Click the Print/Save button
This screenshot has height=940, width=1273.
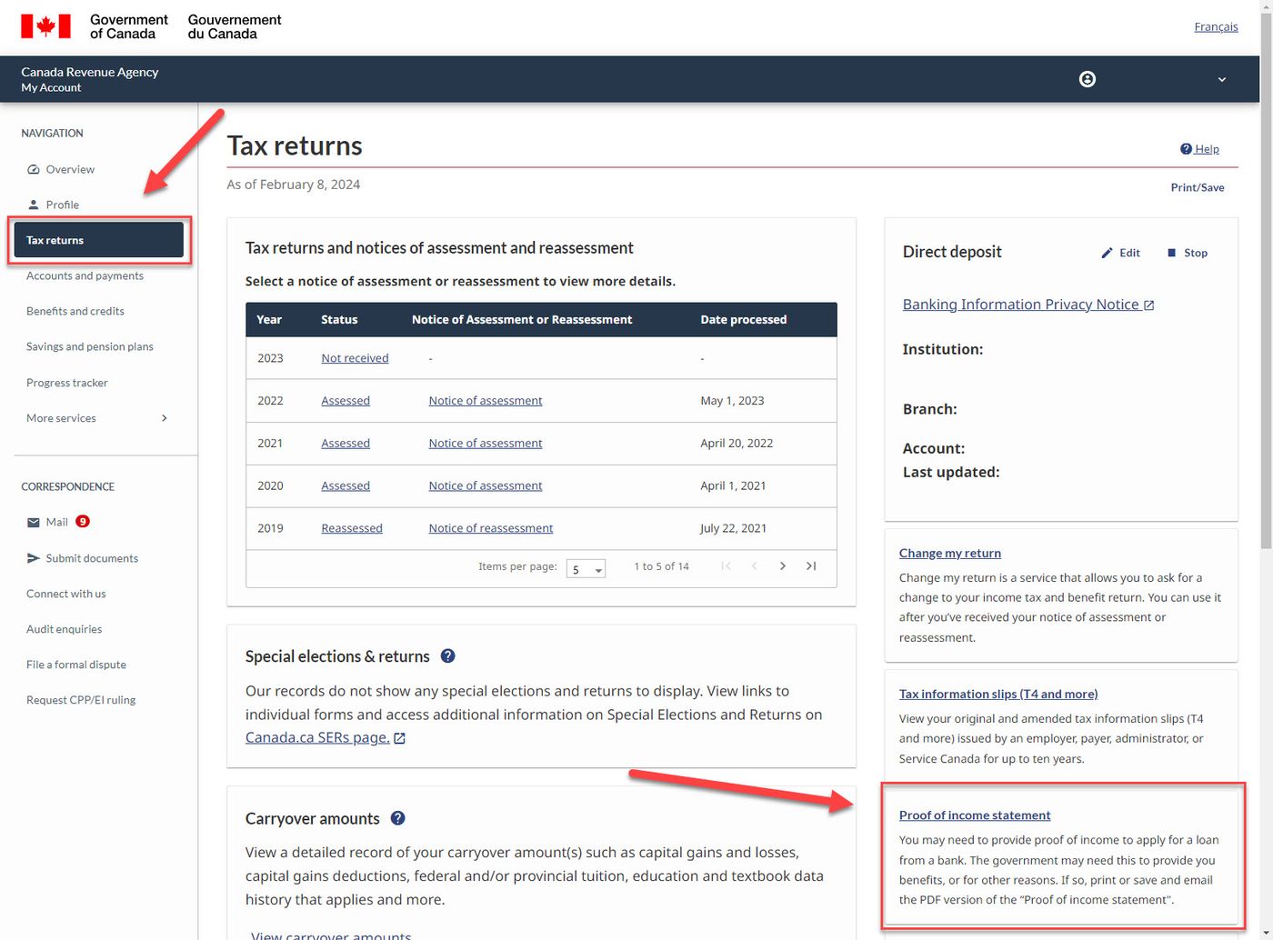(1198, 187)
